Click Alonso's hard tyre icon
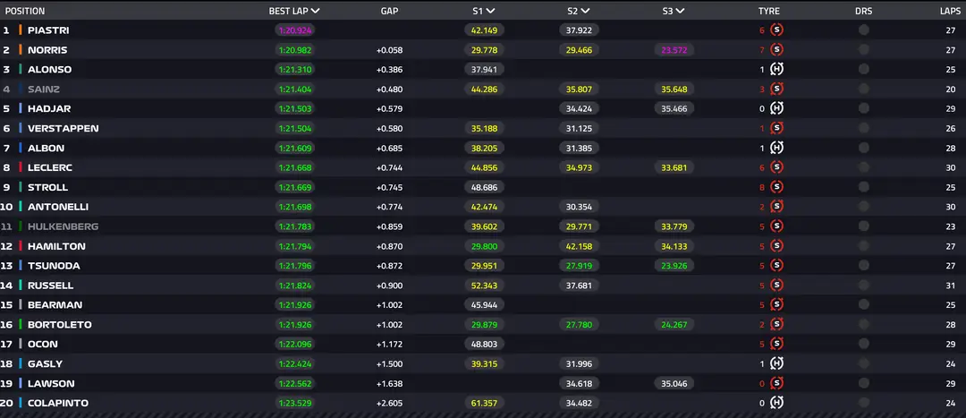Viewport: 966px width, 418px height. (777, 69)
